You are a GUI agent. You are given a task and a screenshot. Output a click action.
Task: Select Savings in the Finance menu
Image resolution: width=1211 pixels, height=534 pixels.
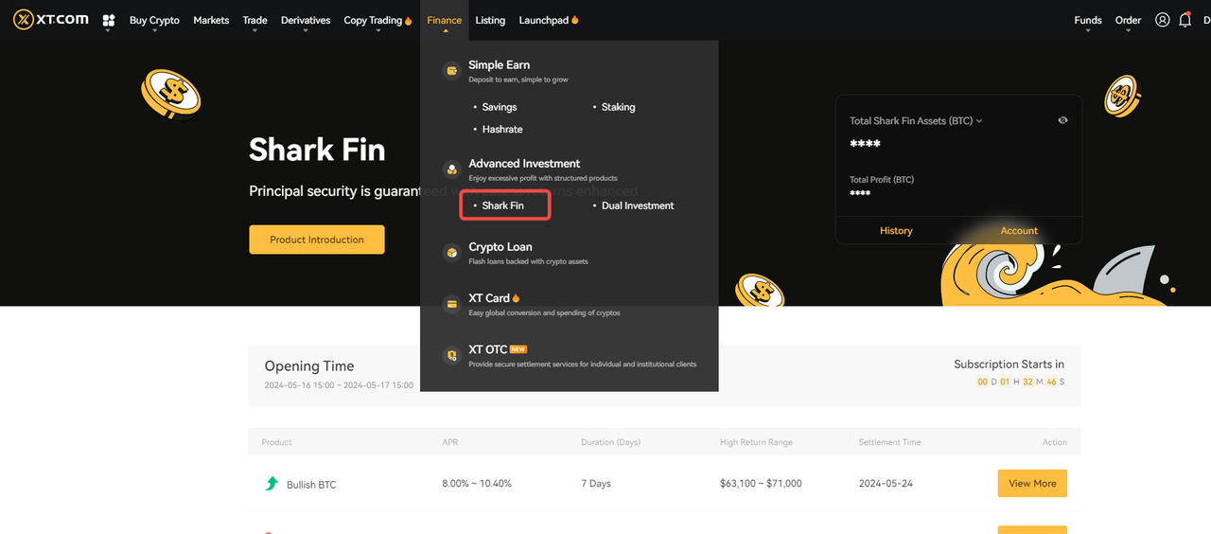pyautogui.click(x=500, y=107)
